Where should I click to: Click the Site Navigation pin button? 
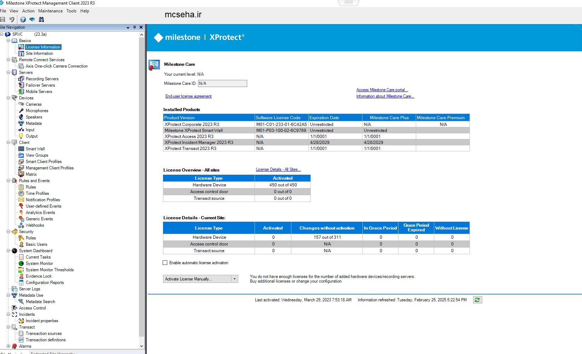134,27
